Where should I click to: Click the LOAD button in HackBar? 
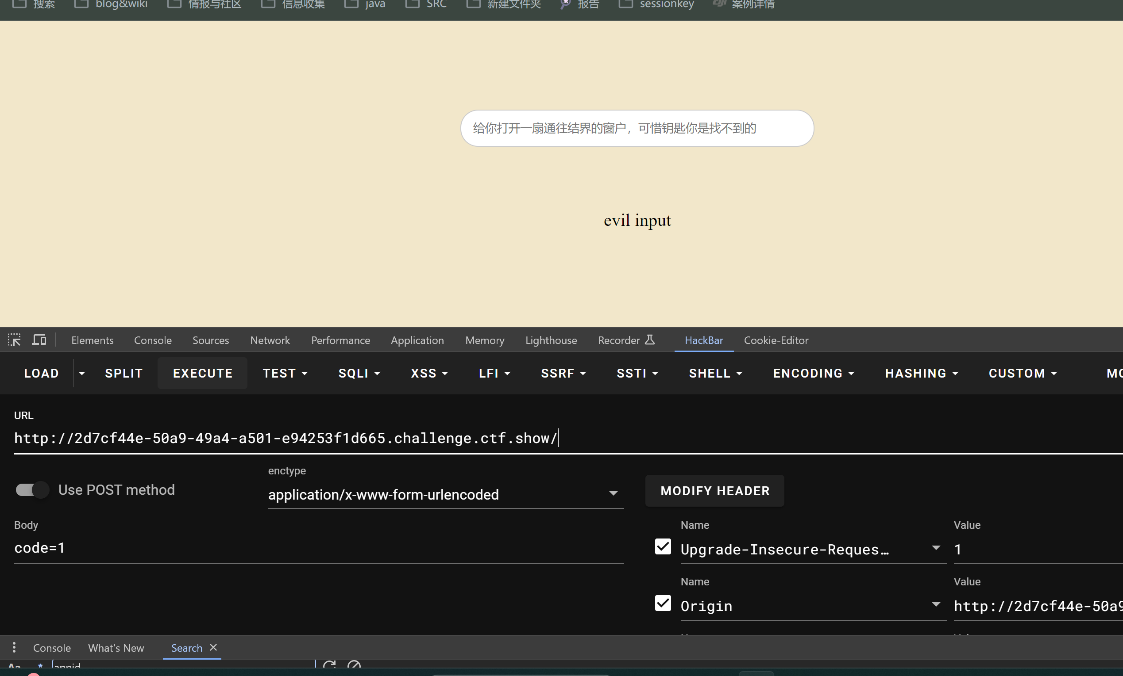[x=41, y=373]
